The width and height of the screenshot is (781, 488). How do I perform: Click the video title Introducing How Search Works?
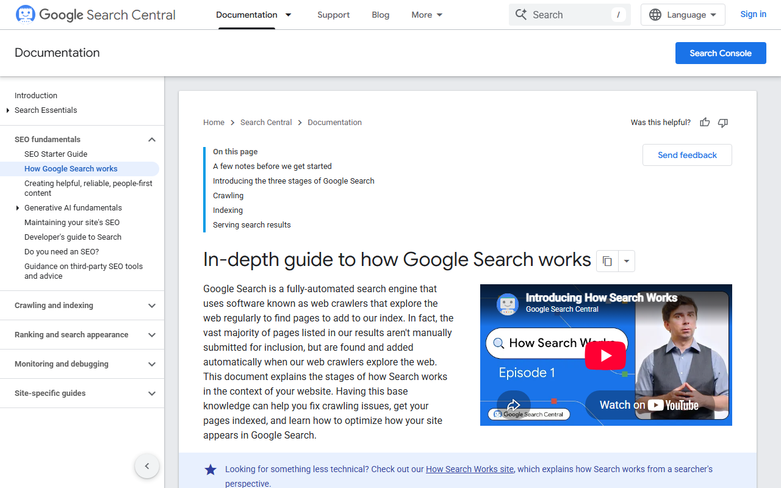click(602, 298)
